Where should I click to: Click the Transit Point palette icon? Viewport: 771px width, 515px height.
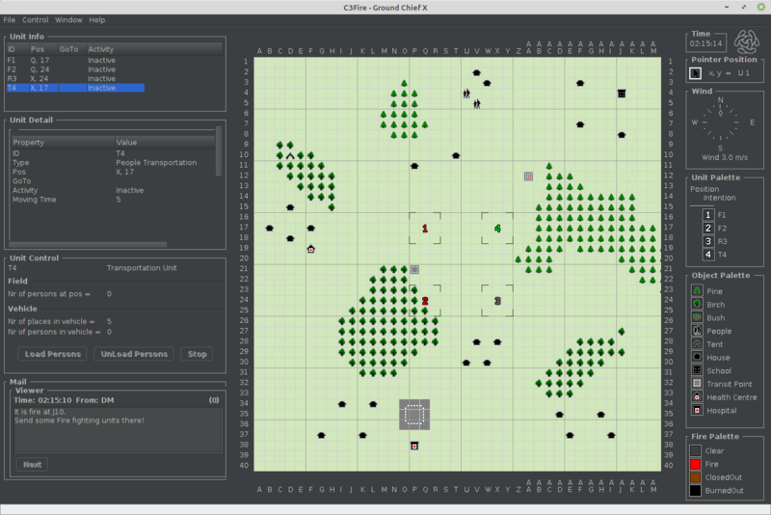[698, 383]
